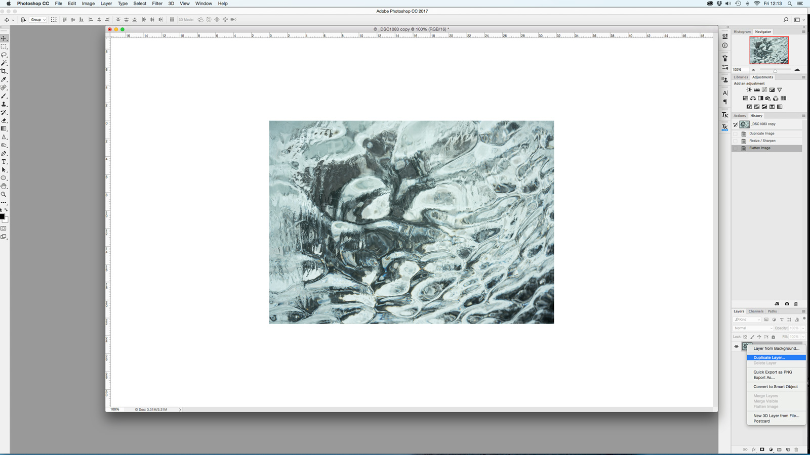Open the Move tool preset picker arrow
This screenshot has height=455, width=810.
(13, 20)
